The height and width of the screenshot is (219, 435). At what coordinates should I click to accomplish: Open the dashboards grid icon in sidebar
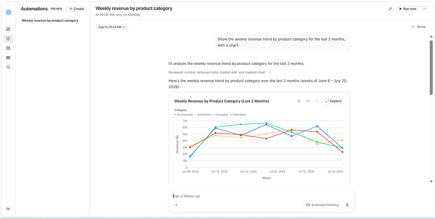8,48
